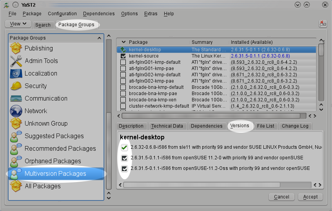Click the Security hard hat icon
Image resolution: width=332 pixels, height=211 pixels.
16,86
